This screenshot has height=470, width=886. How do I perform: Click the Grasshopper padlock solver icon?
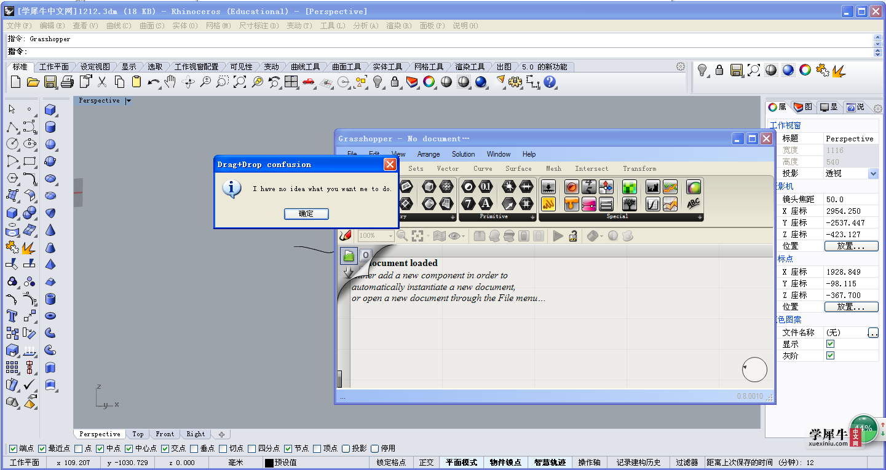coord(573,236)
